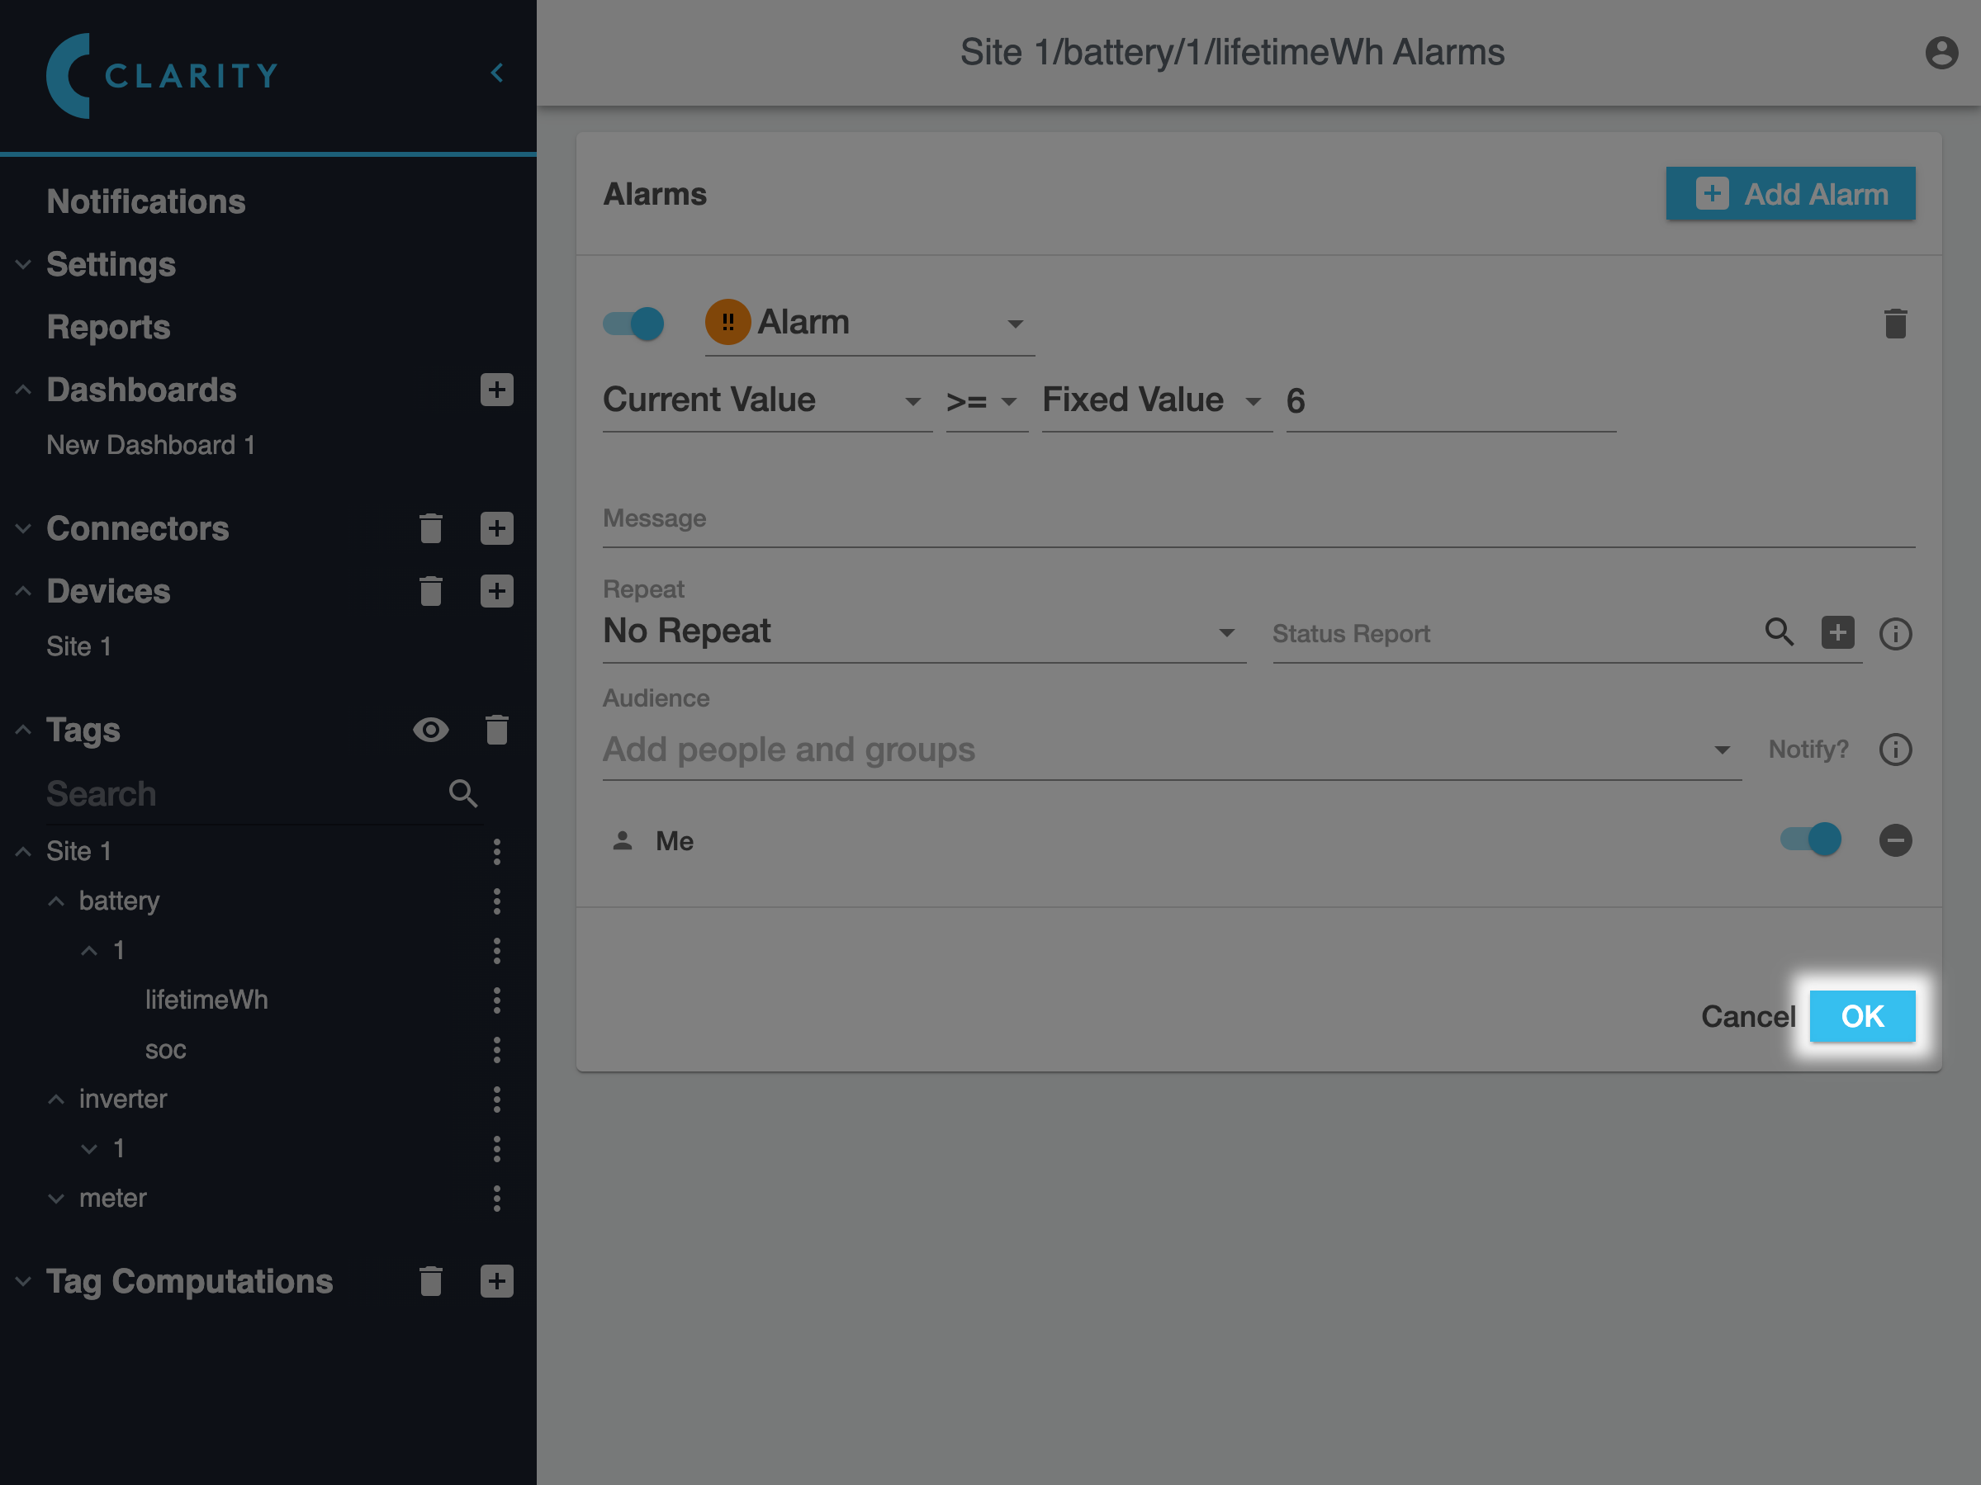The height and width of the screenshot is (1485, 1981).
Task: Collapse the battery tree node
Action: pyautogui.click(x=55, y=901)
